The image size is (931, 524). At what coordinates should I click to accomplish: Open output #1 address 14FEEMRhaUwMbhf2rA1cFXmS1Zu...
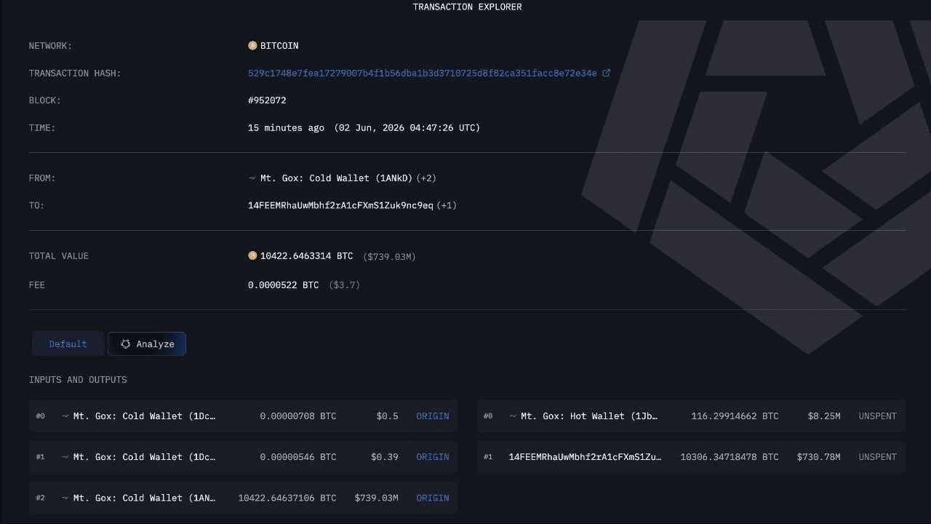coord(586,457)
